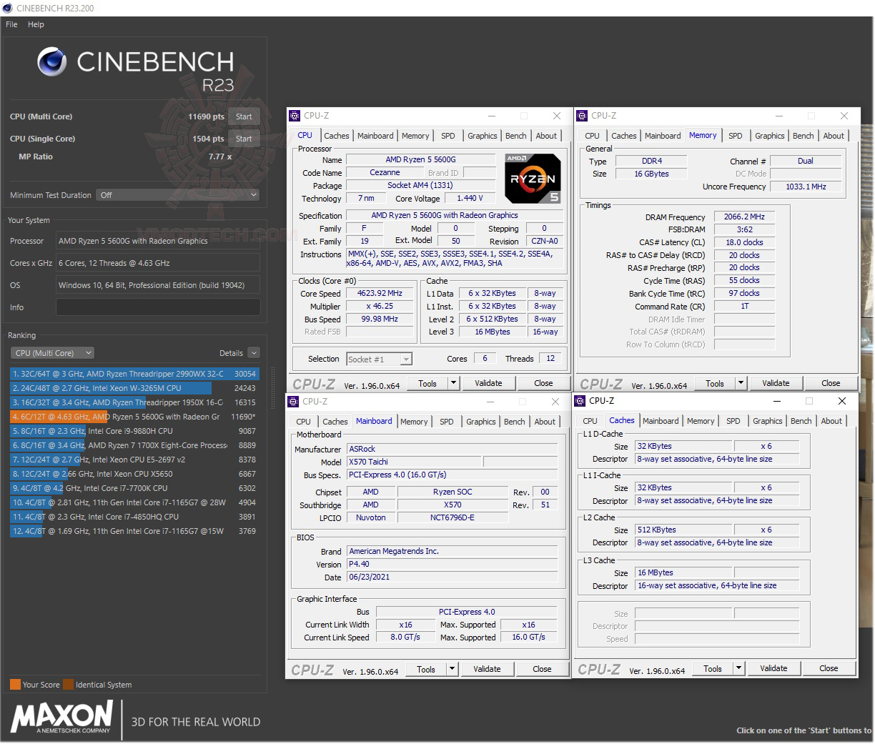Click Validate in the CPU-Z Caches window
Screen dimensions: 875x744
pyautogui.click(x=773, y=668)
